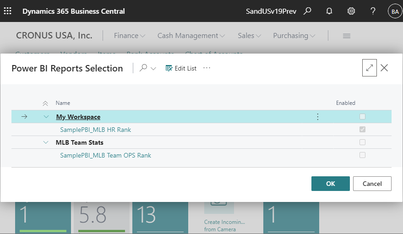Open SamplePBI_MLB Team OPS Rank report
This screenshot has width=403, height=234.
(105, 155)
